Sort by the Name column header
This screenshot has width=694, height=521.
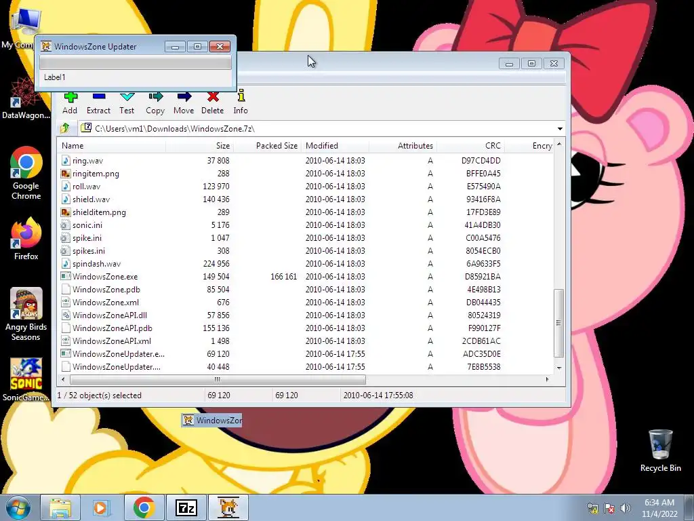[x=111, y=146]
